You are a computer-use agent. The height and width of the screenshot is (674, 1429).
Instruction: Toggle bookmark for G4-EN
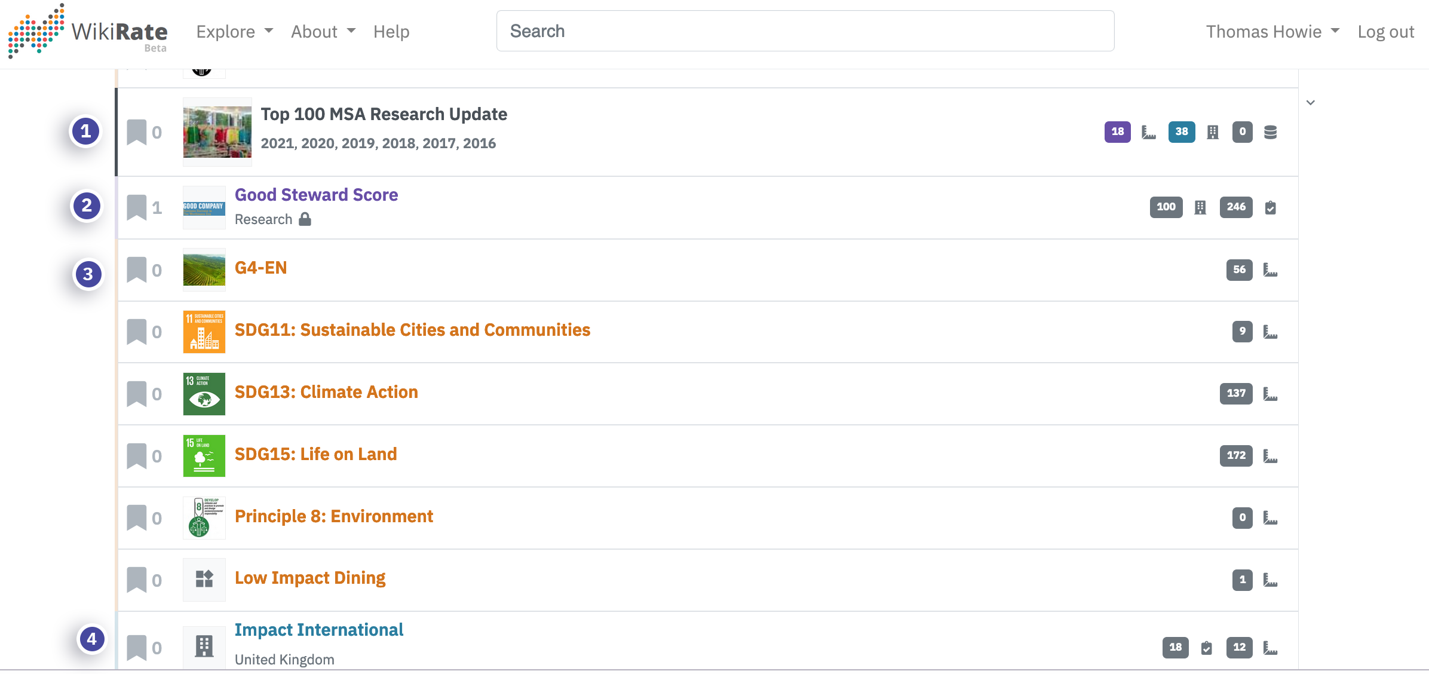(137, 270)
